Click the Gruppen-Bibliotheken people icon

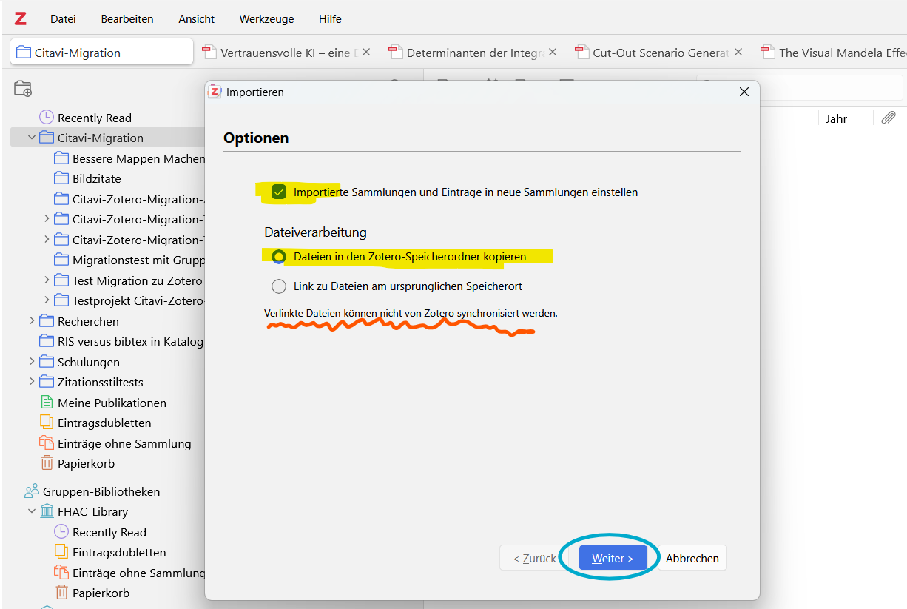pos(31,491)
